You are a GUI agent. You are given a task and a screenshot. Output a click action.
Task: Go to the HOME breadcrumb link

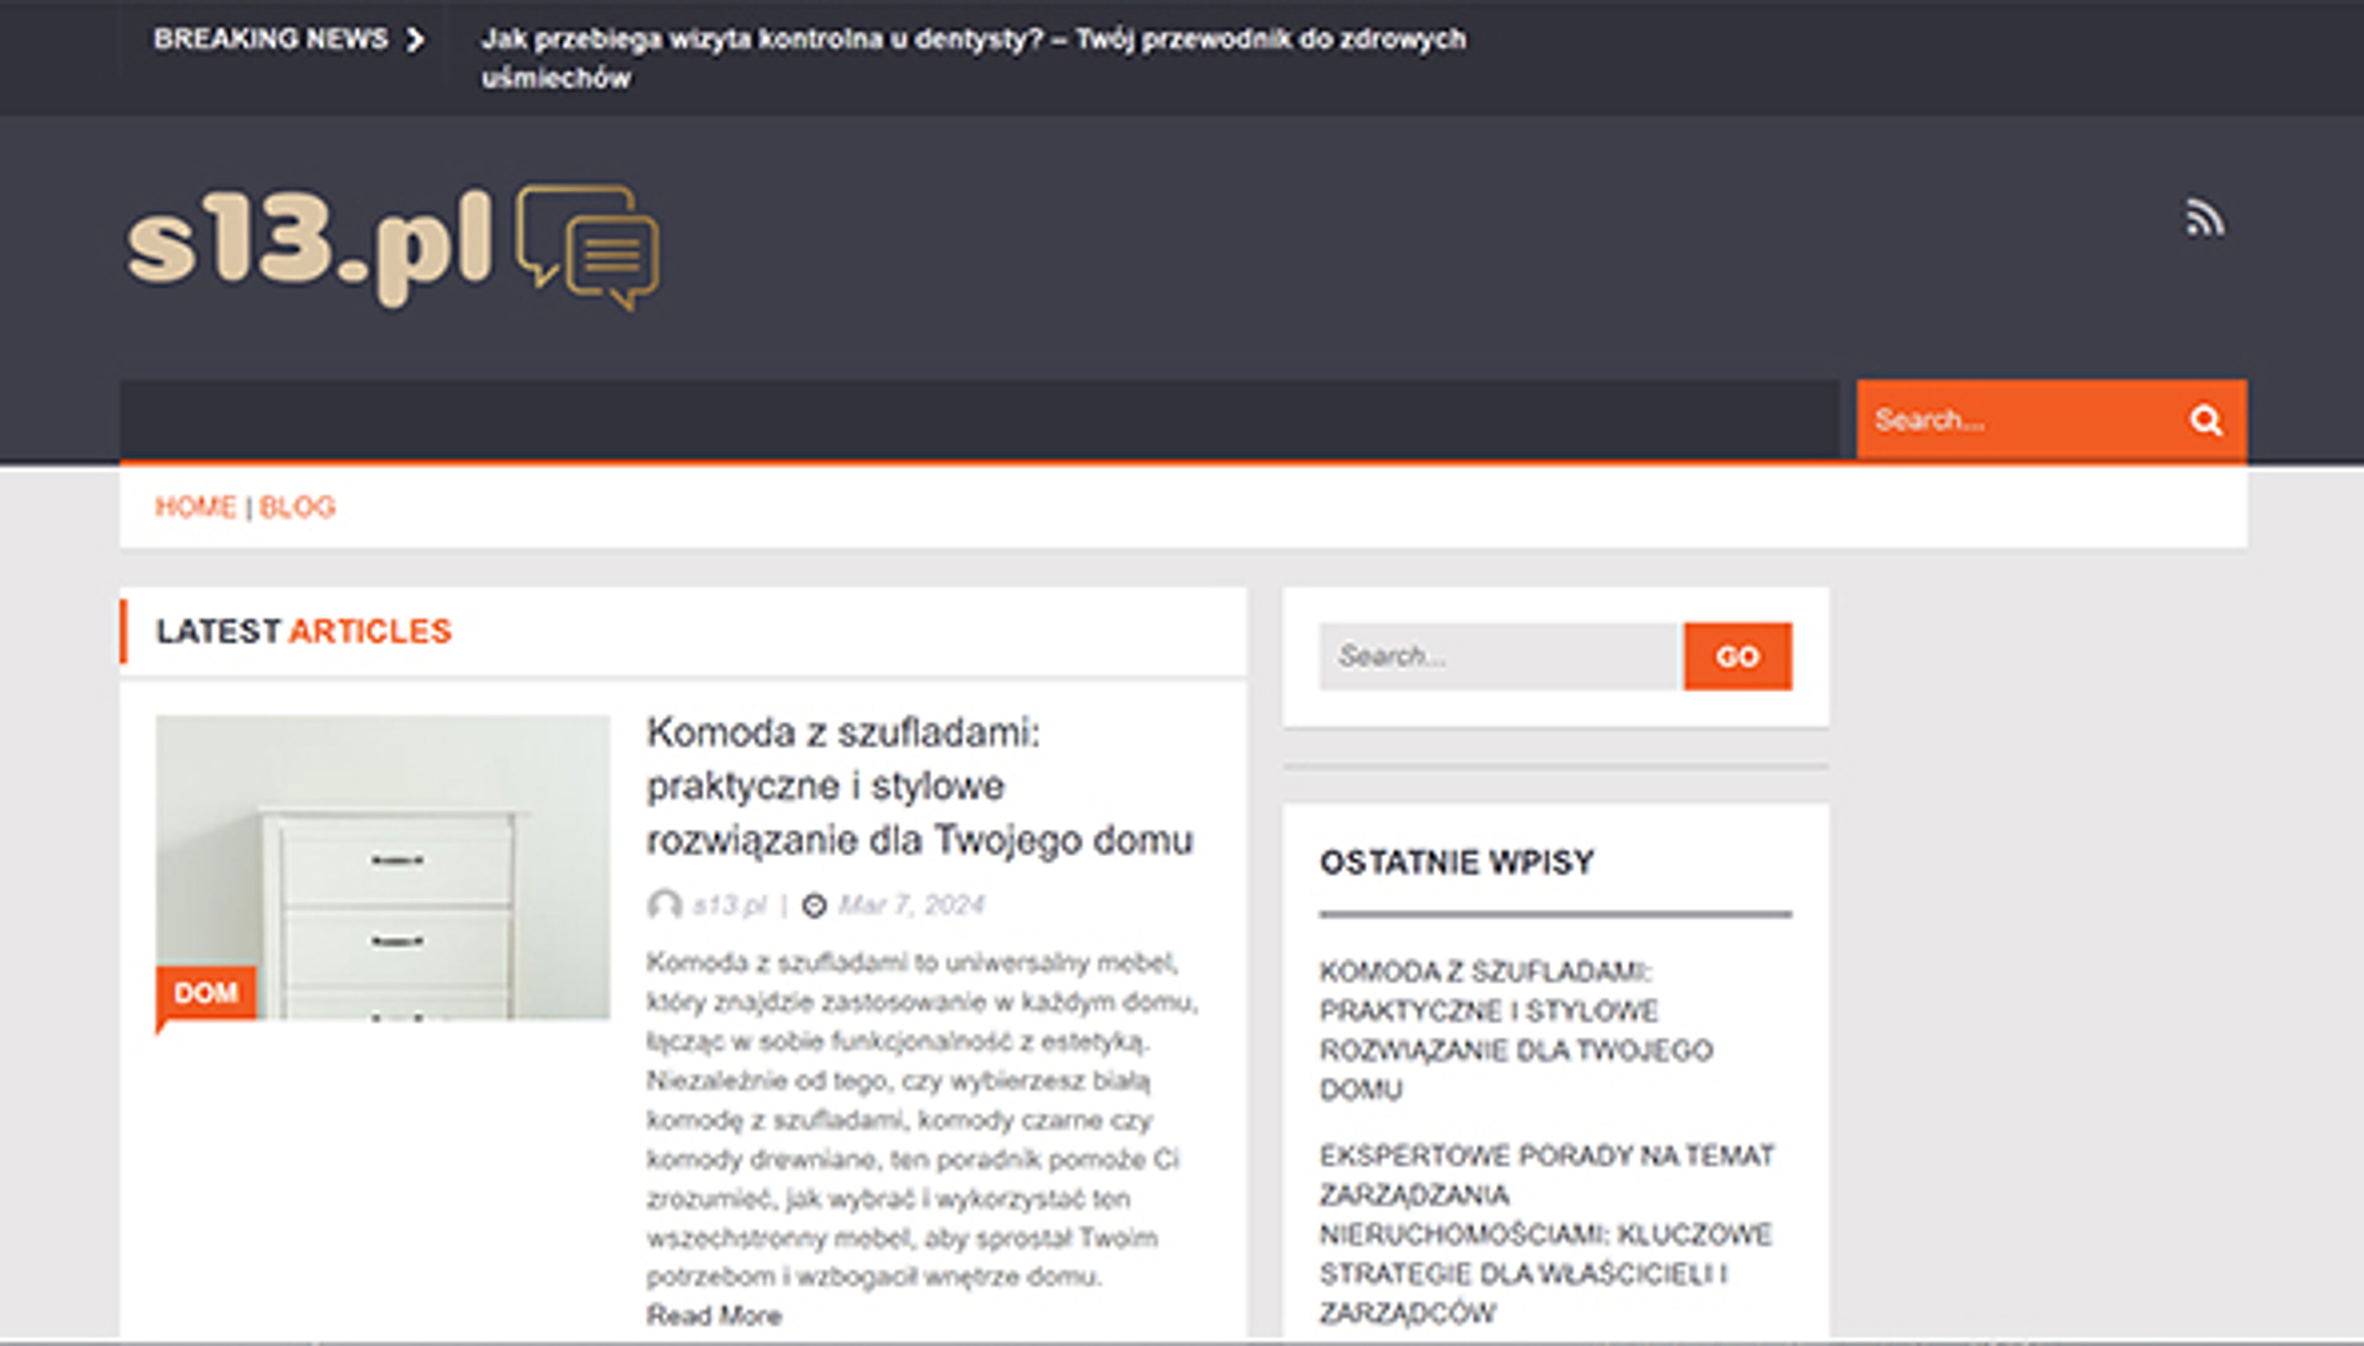pos(195,507)
